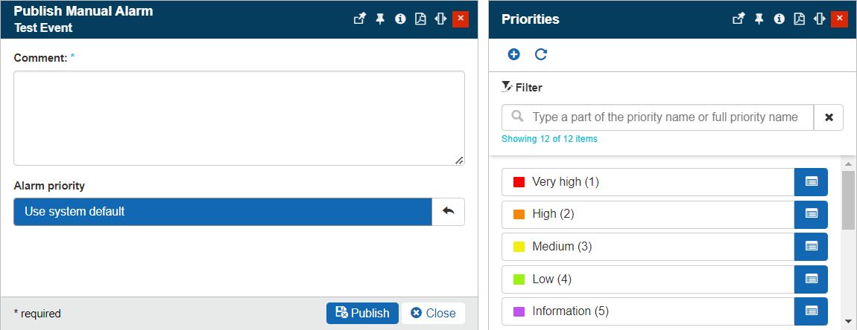Select the High (2) priority item
This screenshot has height=330, width=857.
(x=647, y=214)
